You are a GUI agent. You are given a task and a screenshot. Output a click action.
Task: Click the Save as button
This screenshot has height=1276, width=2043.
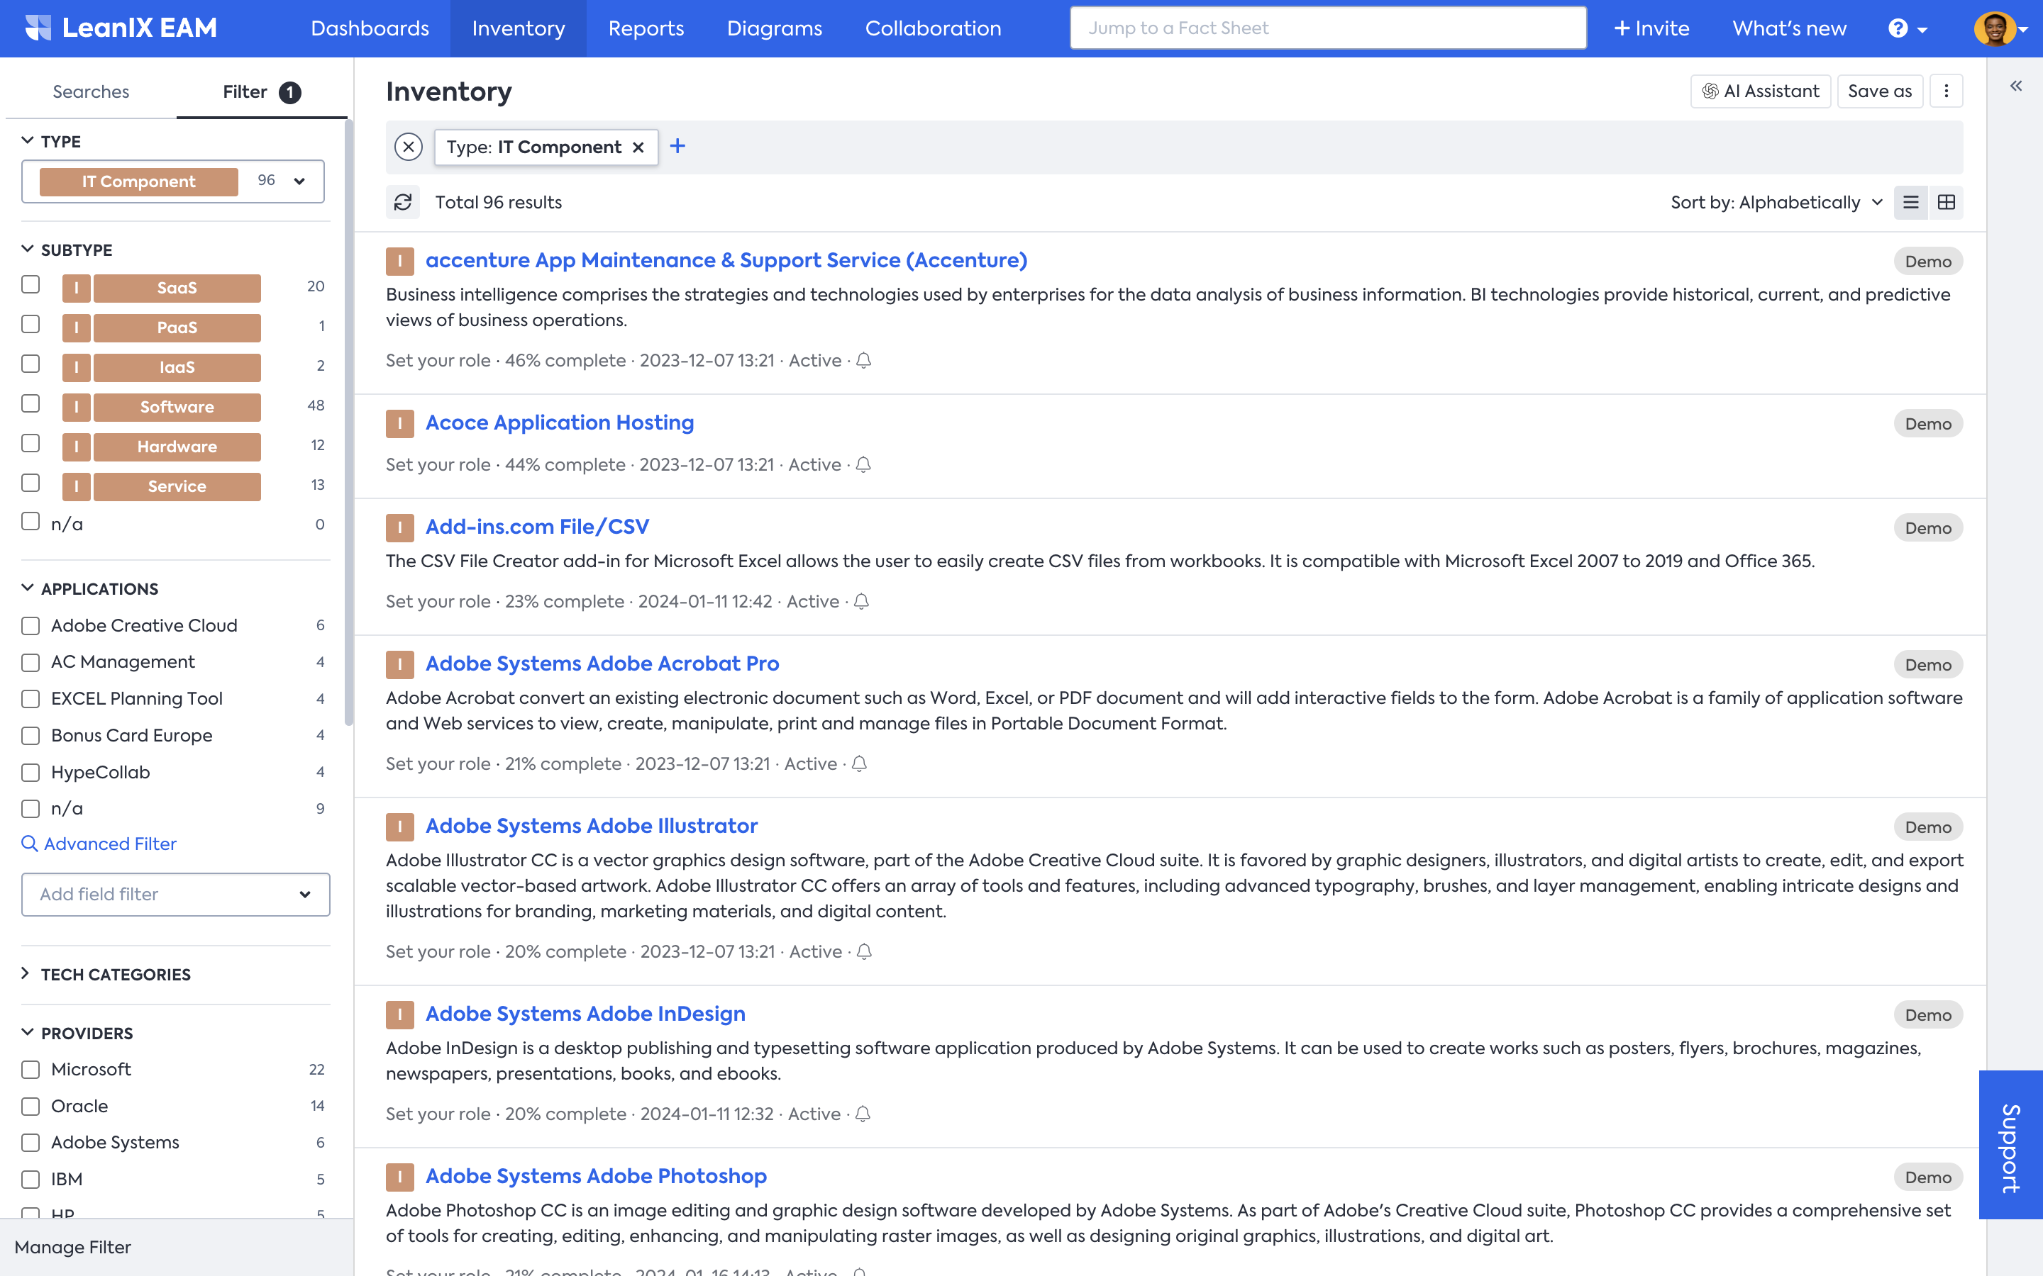pyautogui.click(x=1879, y=91)
